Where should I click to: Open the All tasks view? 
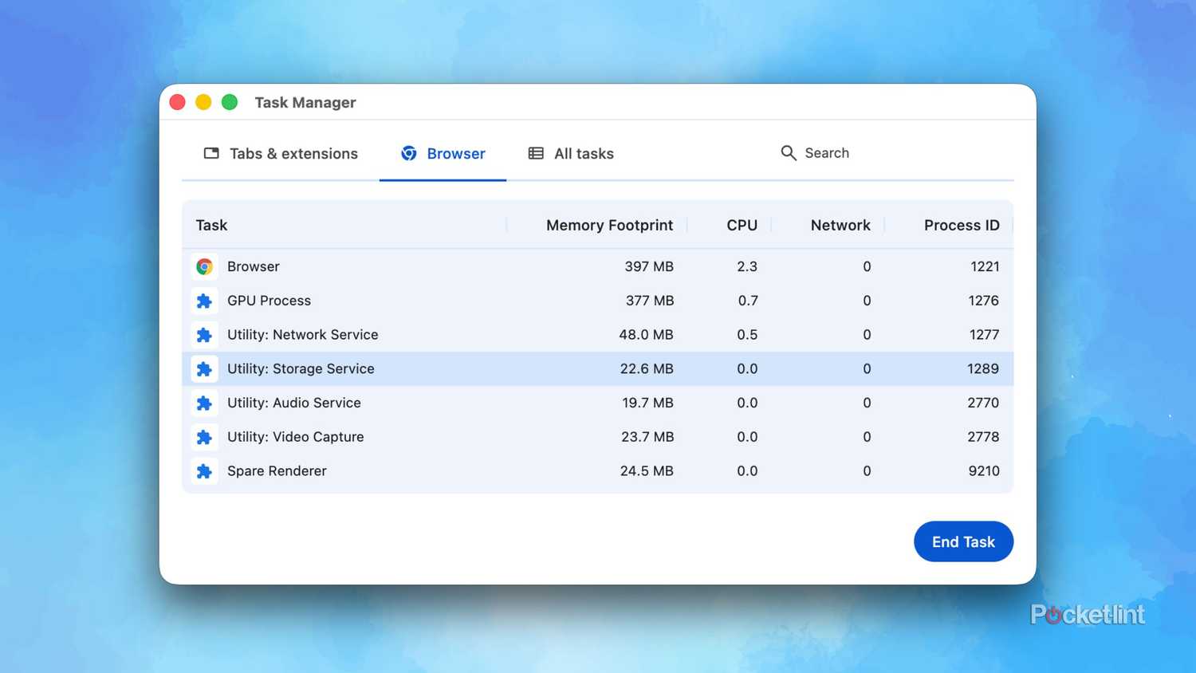tap(584, 153)
